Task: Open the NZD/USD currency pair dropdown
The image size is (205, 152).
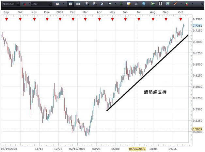Action: (17, 4)
